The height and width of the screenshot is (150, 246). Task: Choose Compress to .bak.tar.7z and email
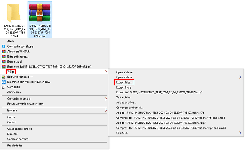click(x=170, y=118)
